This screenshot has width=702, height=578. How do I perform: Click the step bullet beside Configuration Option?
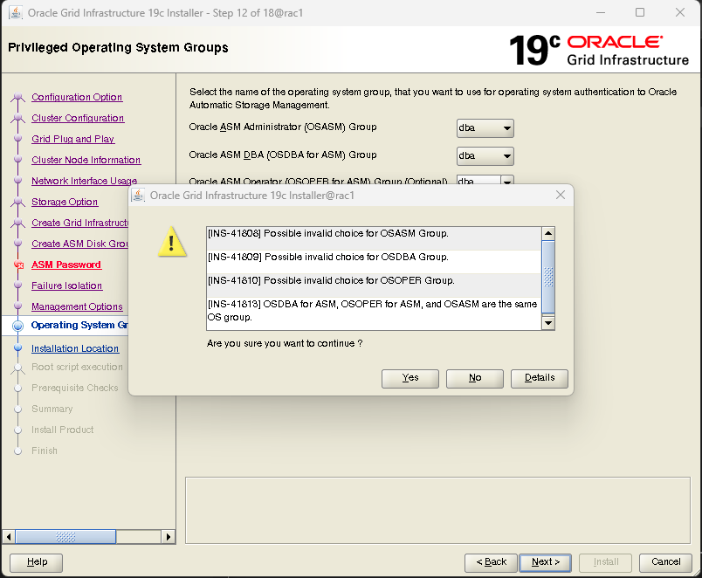point(18,97)
